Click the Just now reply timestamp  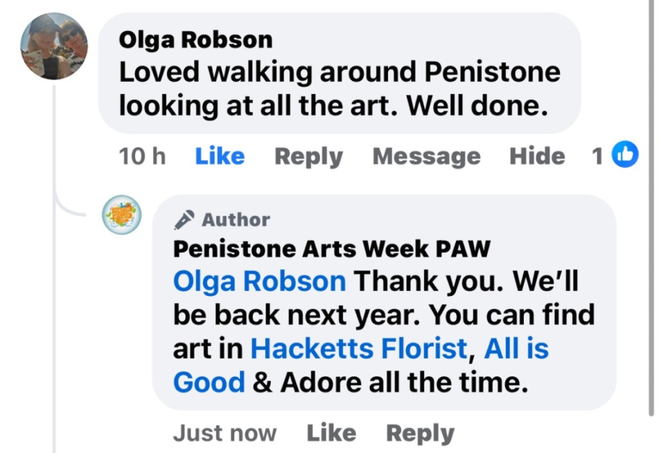[225, 433]
